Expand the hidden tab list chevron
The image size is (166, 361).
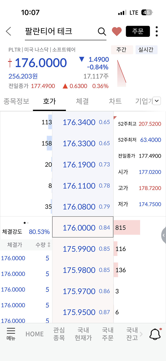(x=157, y=101)
